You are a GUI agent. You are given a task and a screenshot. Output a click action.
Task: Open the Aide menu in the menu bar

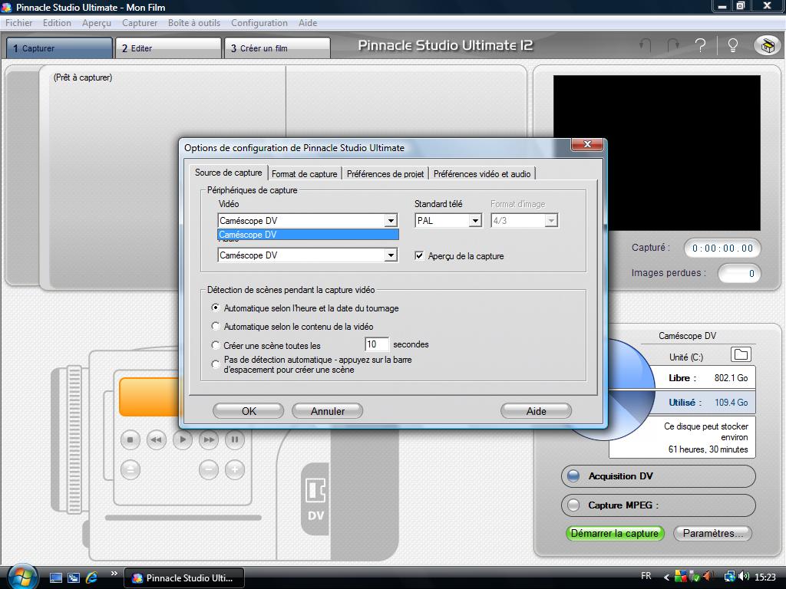click(x=308, y=23)
